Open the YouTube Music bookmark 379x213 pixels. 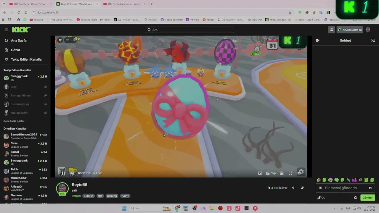[87, 20]
